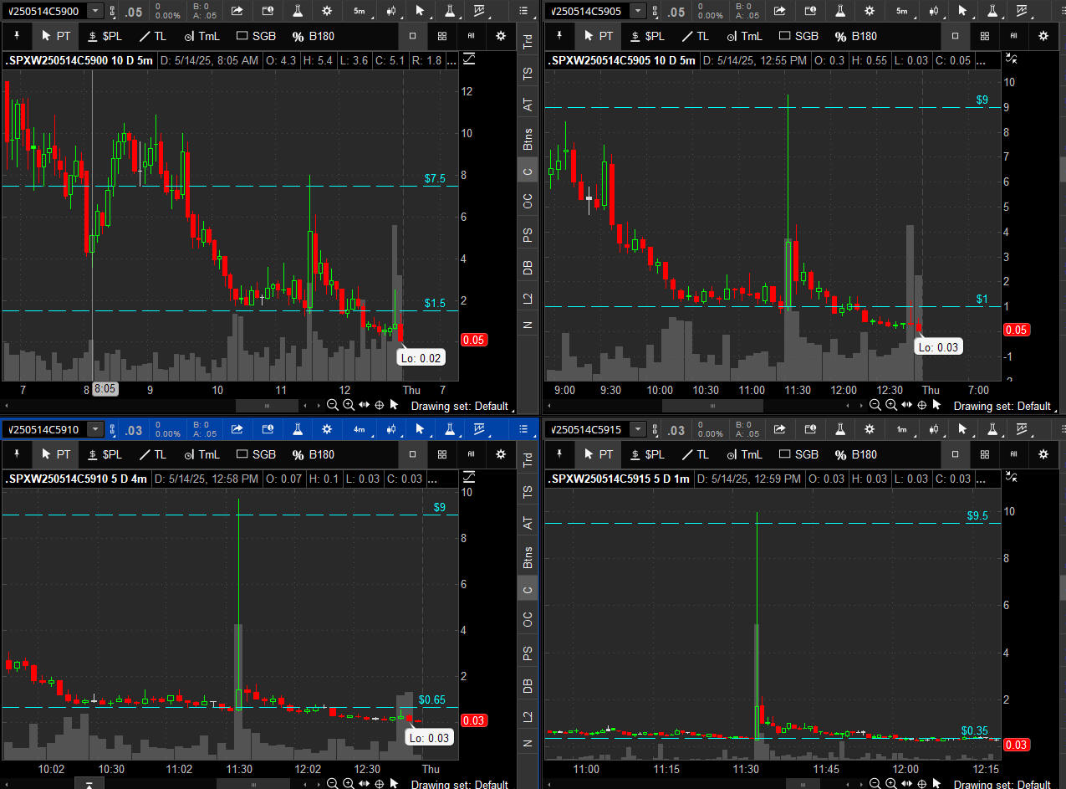The image size is (1066, 789).
Task: Toggle the single chart view button in the C5910 toolbar
Action: coord(411,454)
